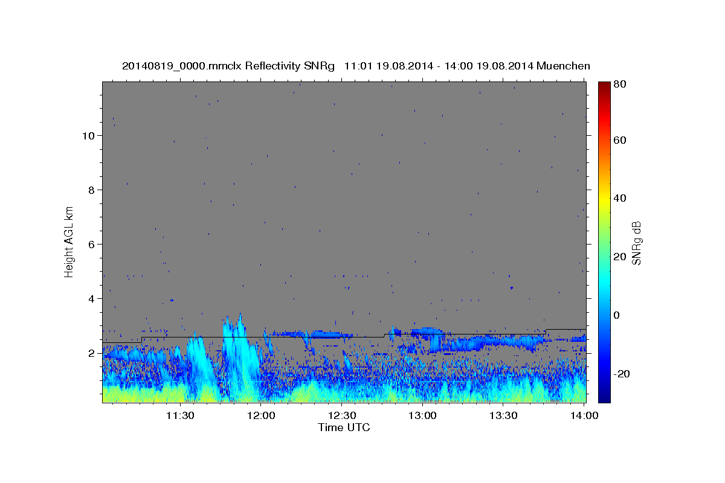Click the dark blue bottom of colorbar
Screen dimensions: 725x483
coord(604,396)
